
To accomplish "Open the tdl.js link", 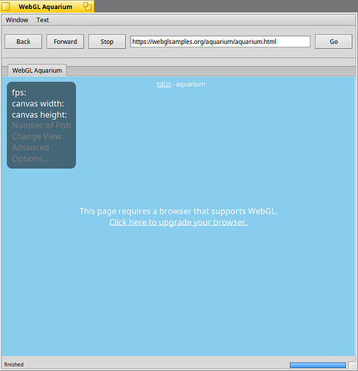I will pyautogui.click(x=164, y=84).
